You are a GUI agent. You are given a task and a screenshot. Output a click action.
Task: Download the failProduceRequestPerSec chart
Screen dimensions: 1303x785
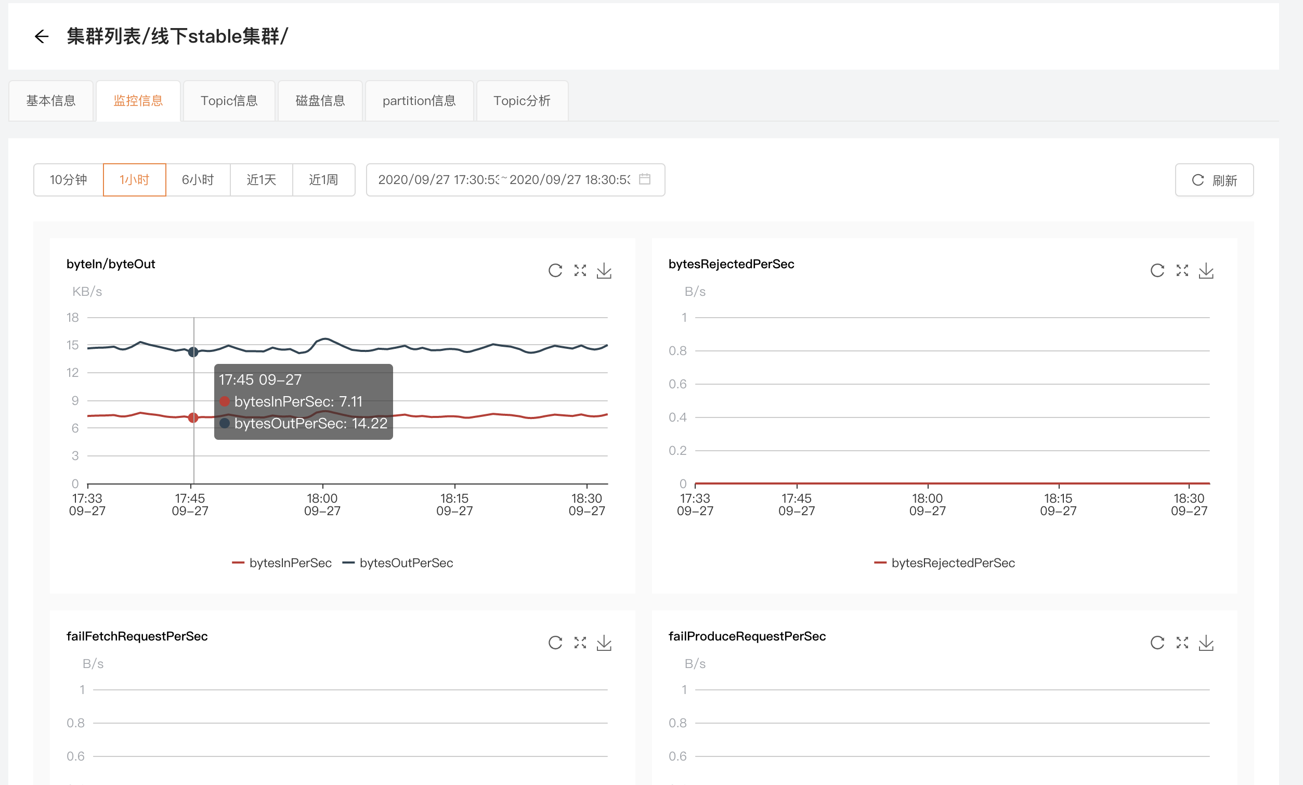coord(1206,643)
